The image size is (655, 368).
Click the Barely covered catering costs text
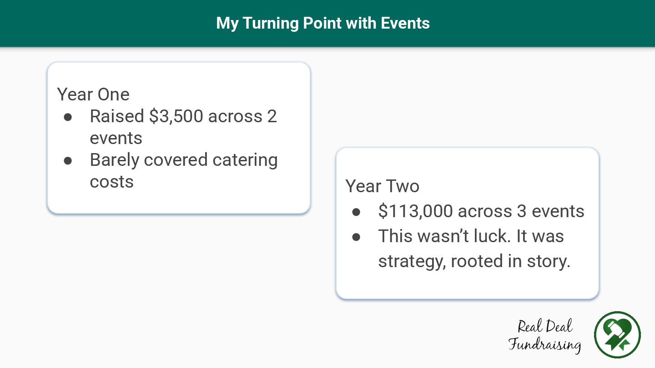(x=183, y=170)
